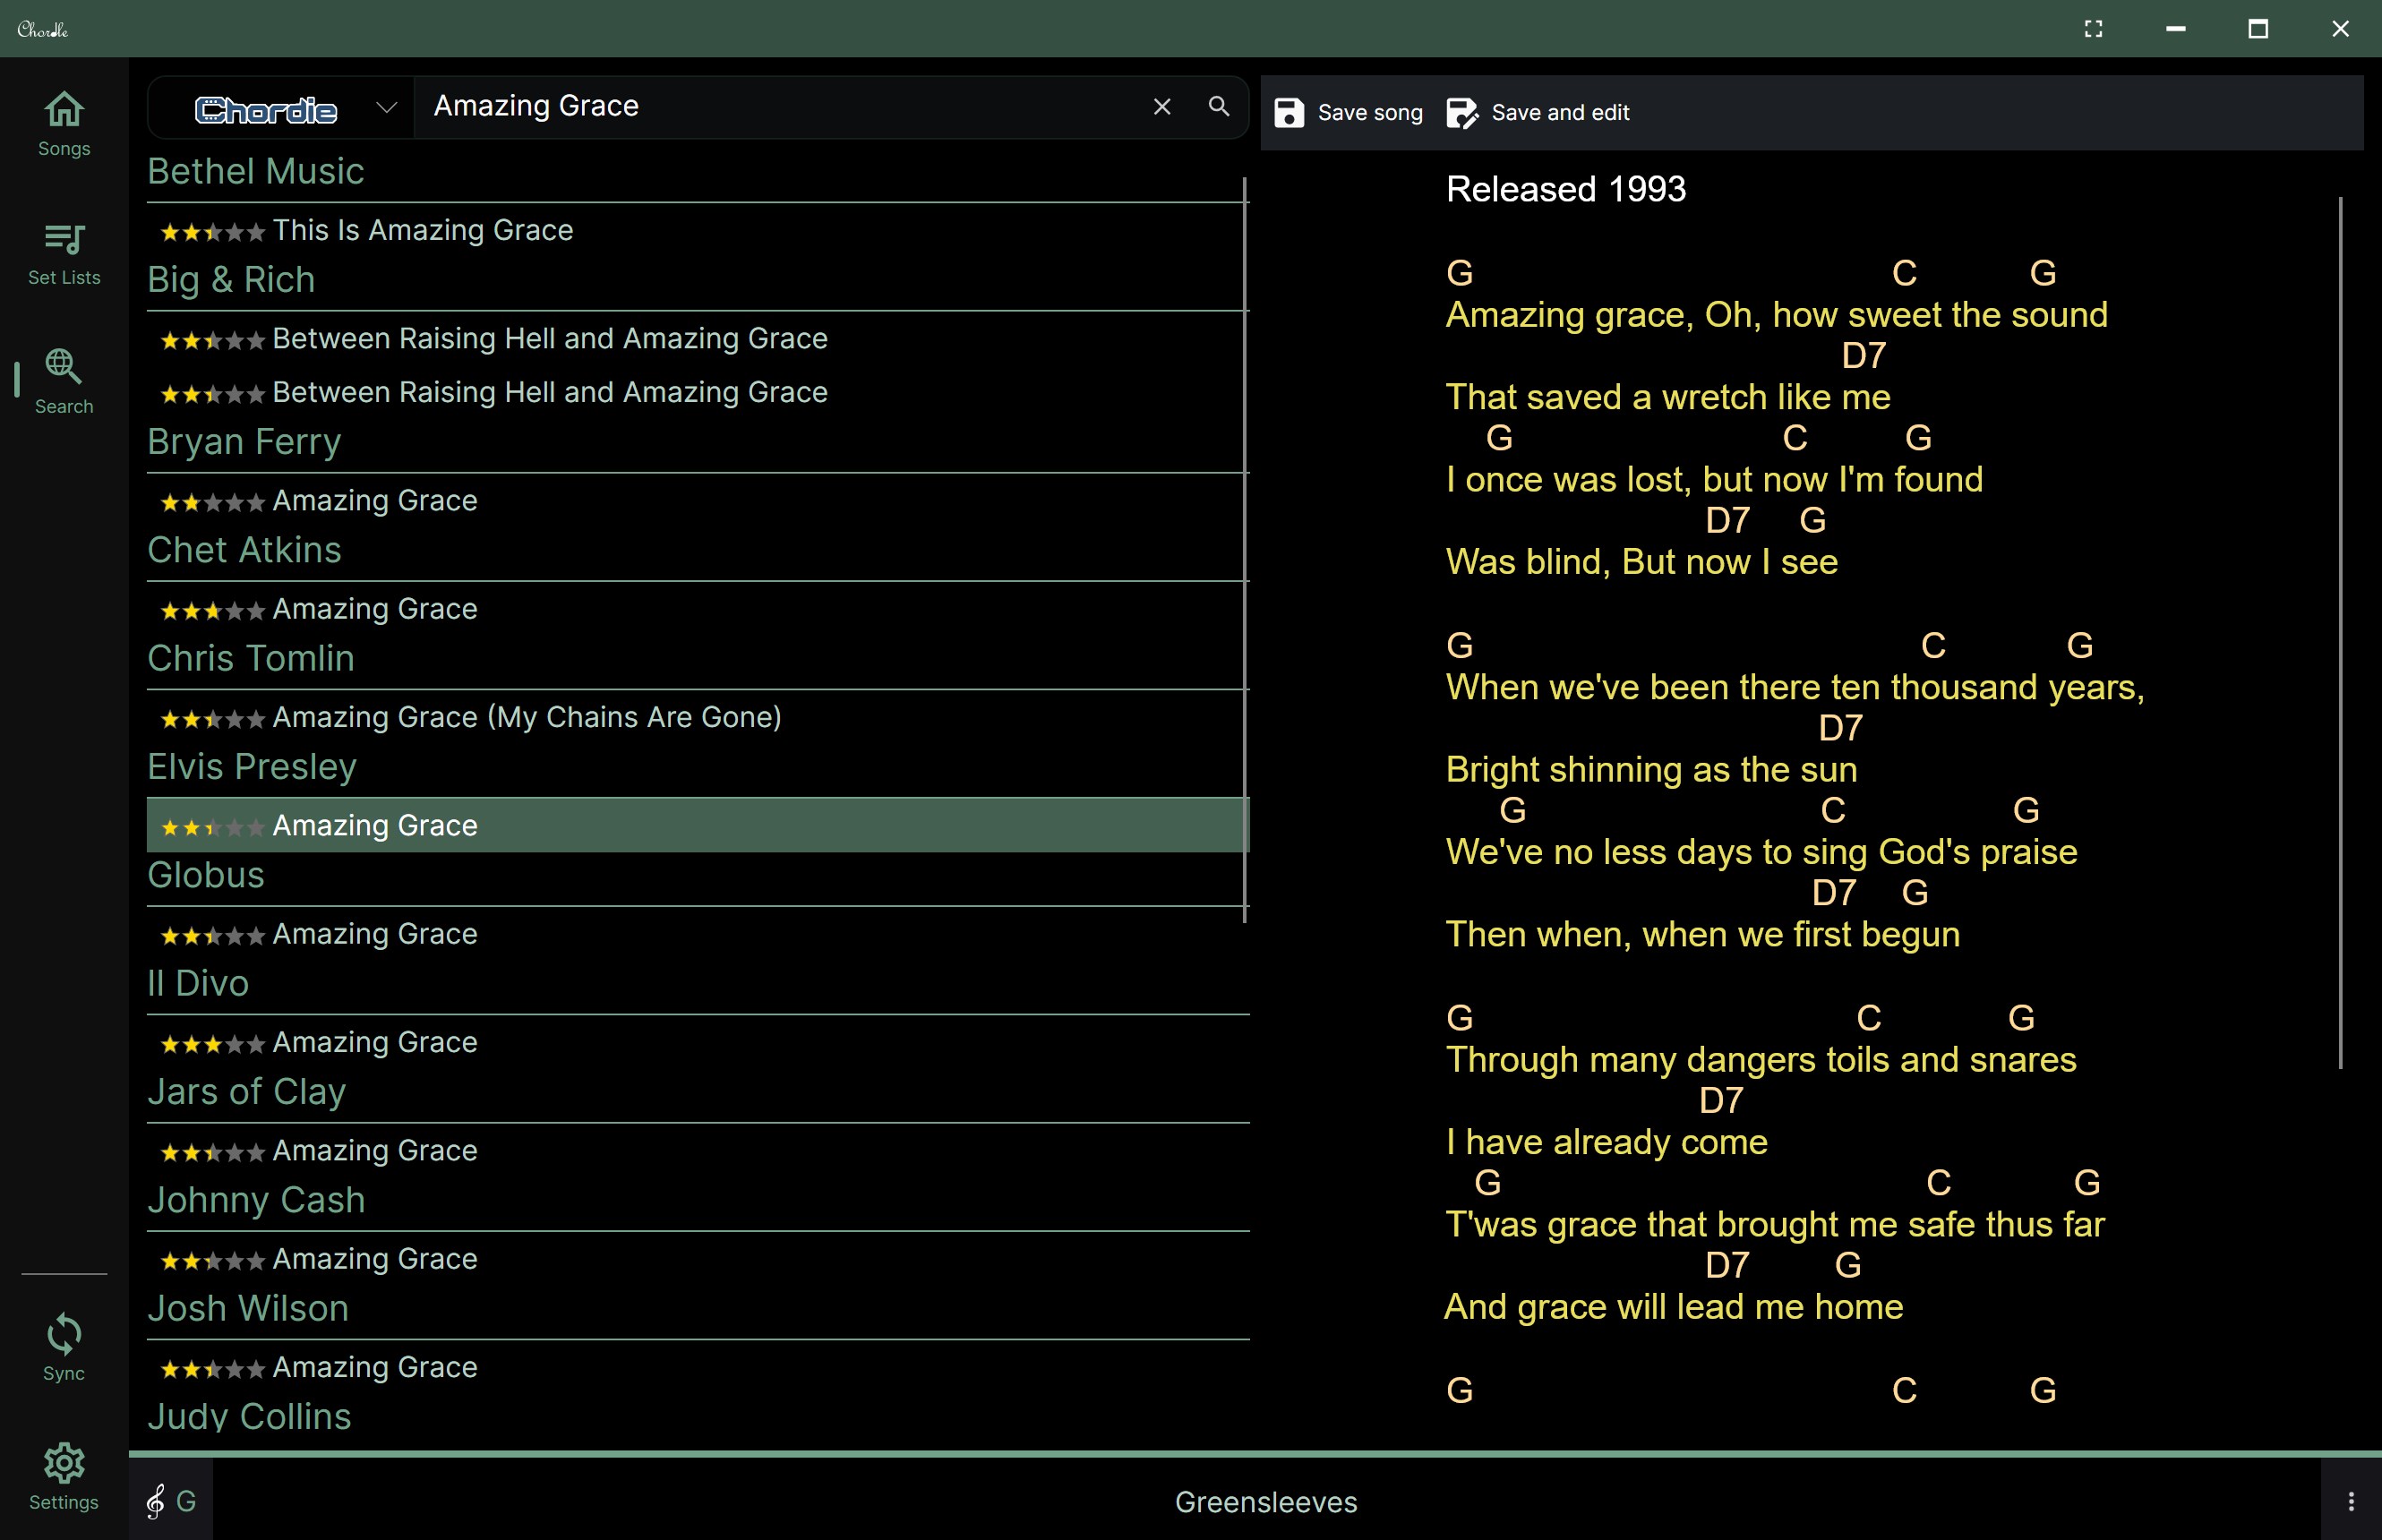This screenshot has width=2382, height=1540.
Task: Select Amazing Grace under Globus
Action: tap(697, 933)
